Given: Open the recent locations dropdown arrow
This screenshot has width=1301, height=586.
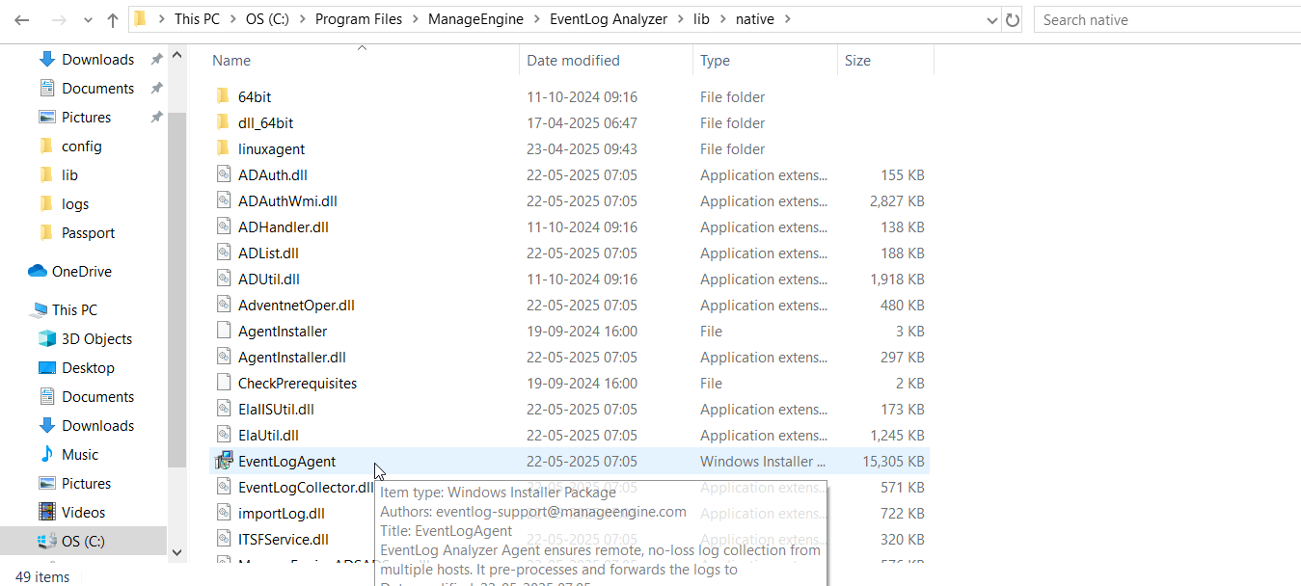Looking at the screenshot, I should (87, 20).
